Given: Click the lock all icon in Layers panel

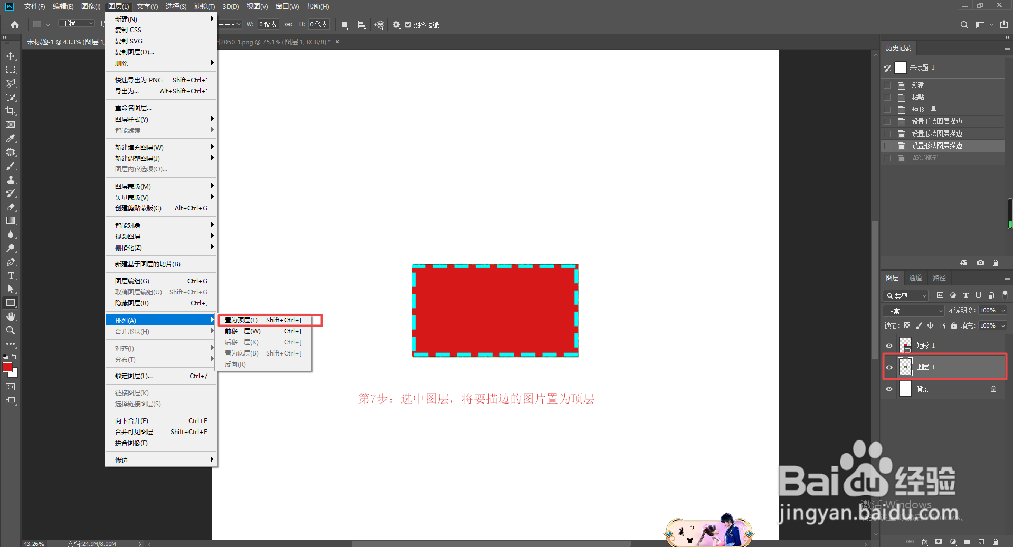Looking at the screenshot, I should point(954,325).
